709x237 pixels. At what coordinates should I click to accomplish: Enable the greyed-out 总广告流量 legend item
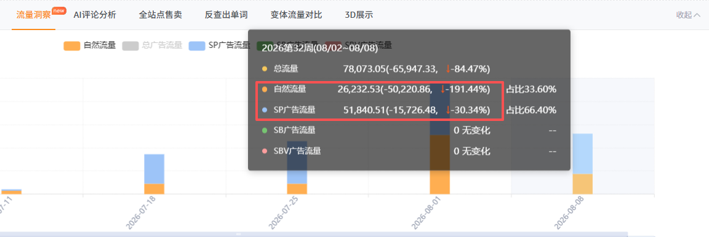[x=152, y=45]
